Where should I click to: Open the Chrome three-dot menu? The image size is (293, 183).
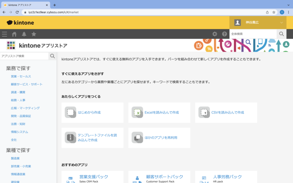pos(289,12)
